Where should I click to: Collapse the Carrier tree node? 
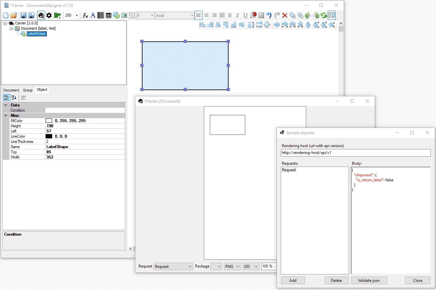(5, 23)
